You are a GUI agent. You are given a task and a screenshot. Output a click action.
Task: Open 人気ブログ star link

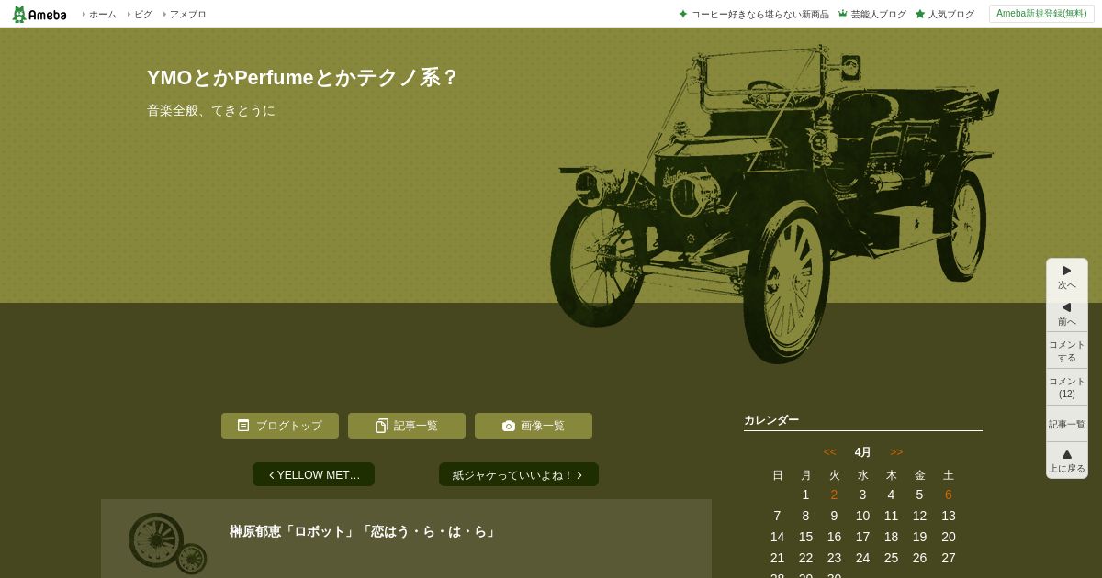[944, 15]
